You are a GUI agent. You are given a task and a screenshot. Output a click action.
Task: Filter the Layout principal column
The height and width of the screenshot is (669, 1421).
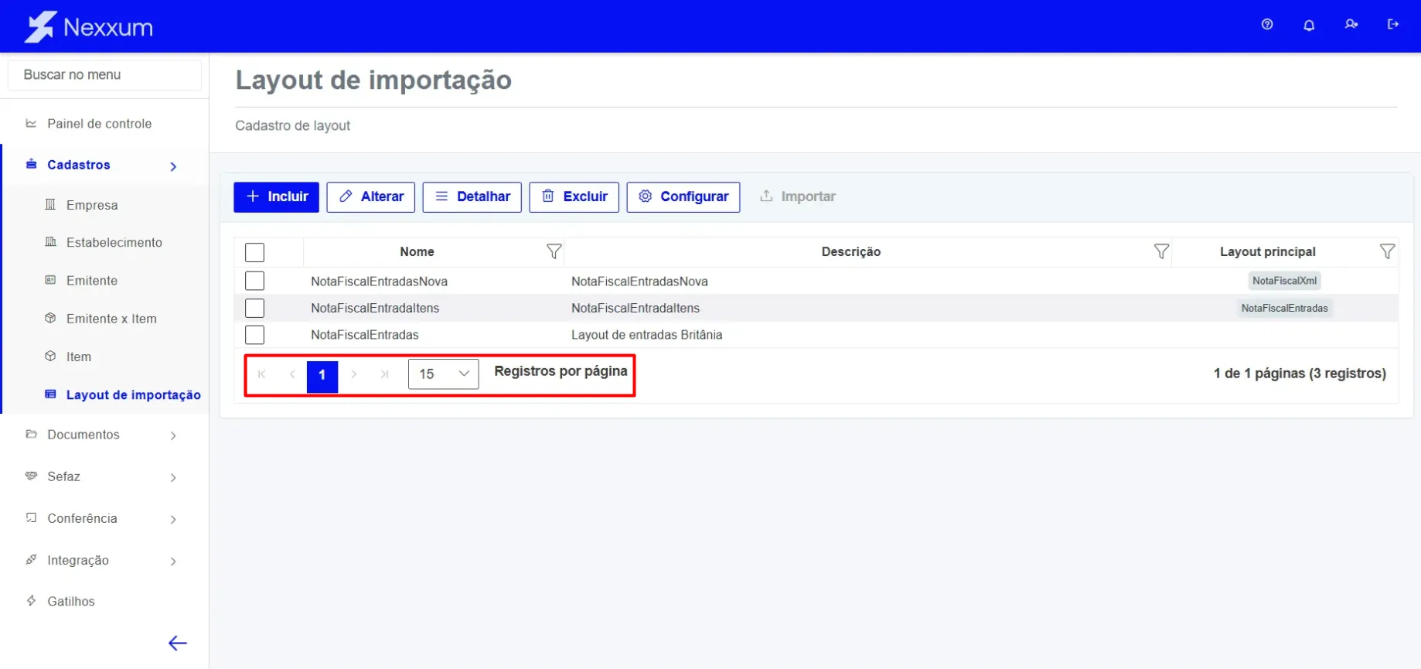point(1387,251)
